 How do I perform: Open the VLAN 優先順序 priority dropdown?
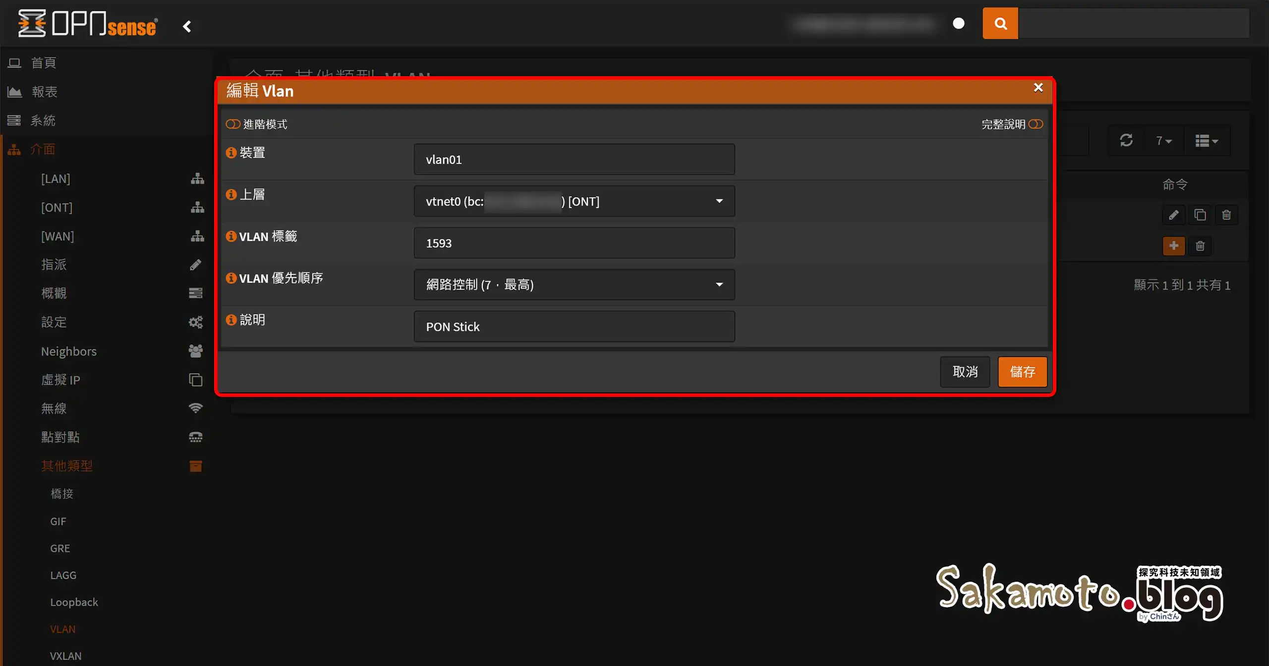[x=574, y=284]
